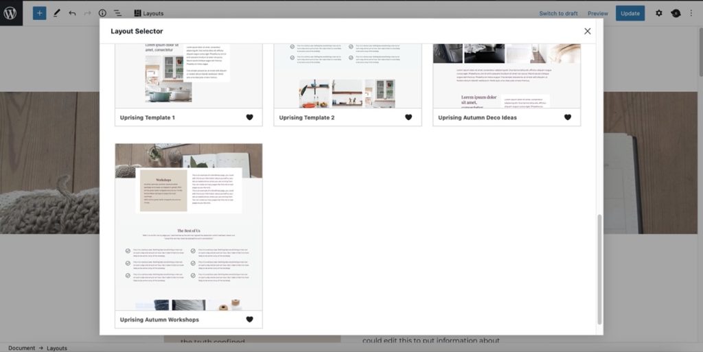Click the Layout Selector title

(137, 32)
